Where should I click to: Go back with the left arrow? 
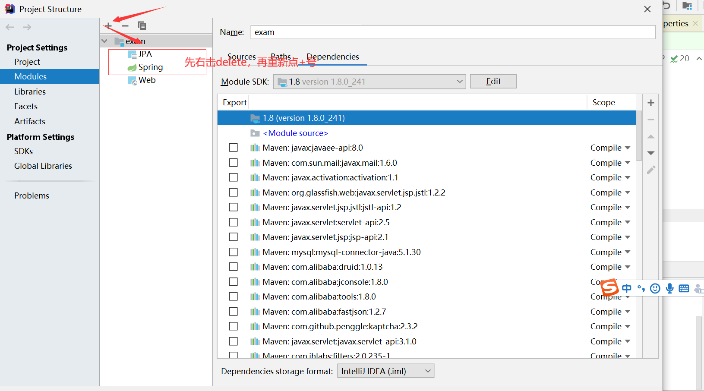tap(10, 27)
